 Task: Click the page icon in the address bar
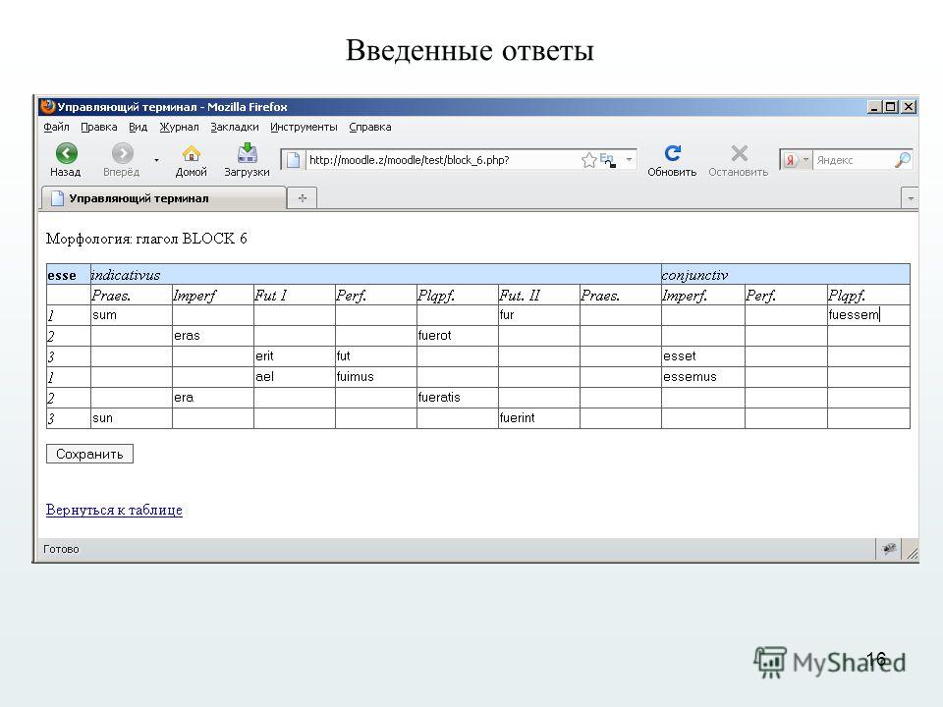pyautogui.click(x=293, y=160)
